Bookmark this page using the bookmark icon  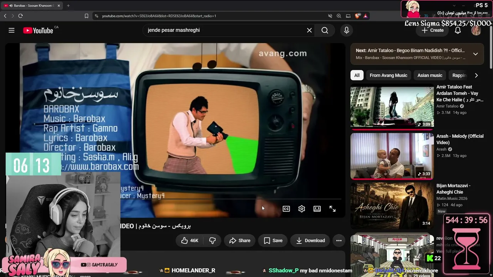pos(86,16)
